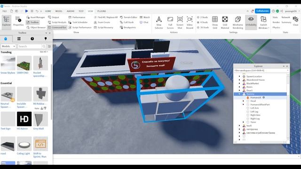Switch to the HOME ribbon tab
Image resolution: width=301 pixels, height=169 pixels.
[x=48, y=11]
